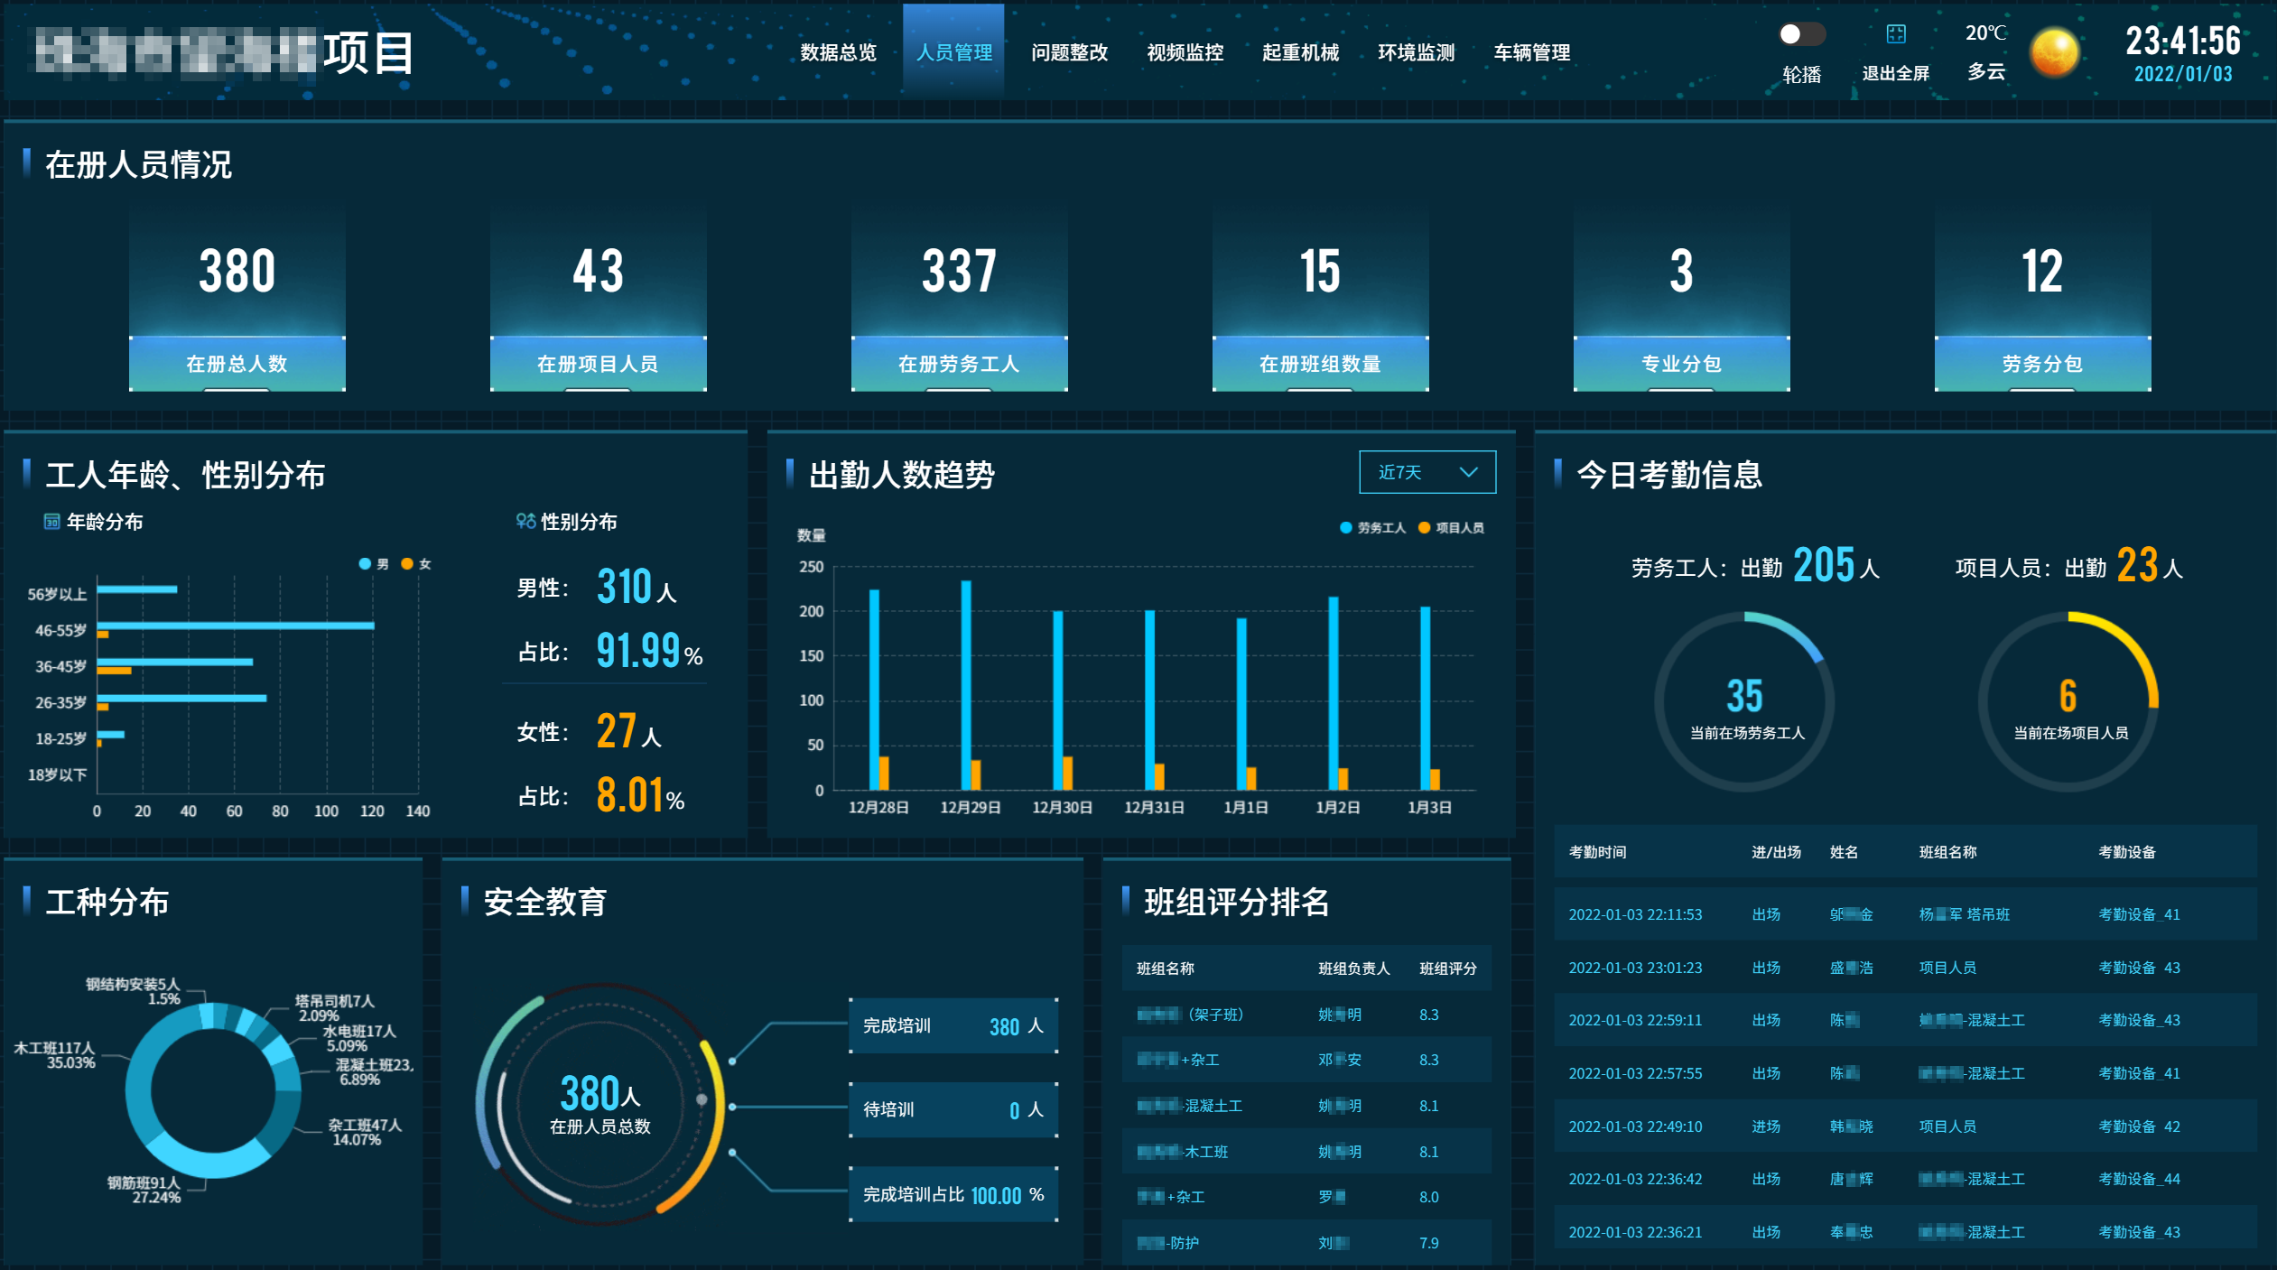The width and height of the screenshot is (2277, 1270).
Task: Go to the 视频监控 tab
Action: (x=1185, y=52)
